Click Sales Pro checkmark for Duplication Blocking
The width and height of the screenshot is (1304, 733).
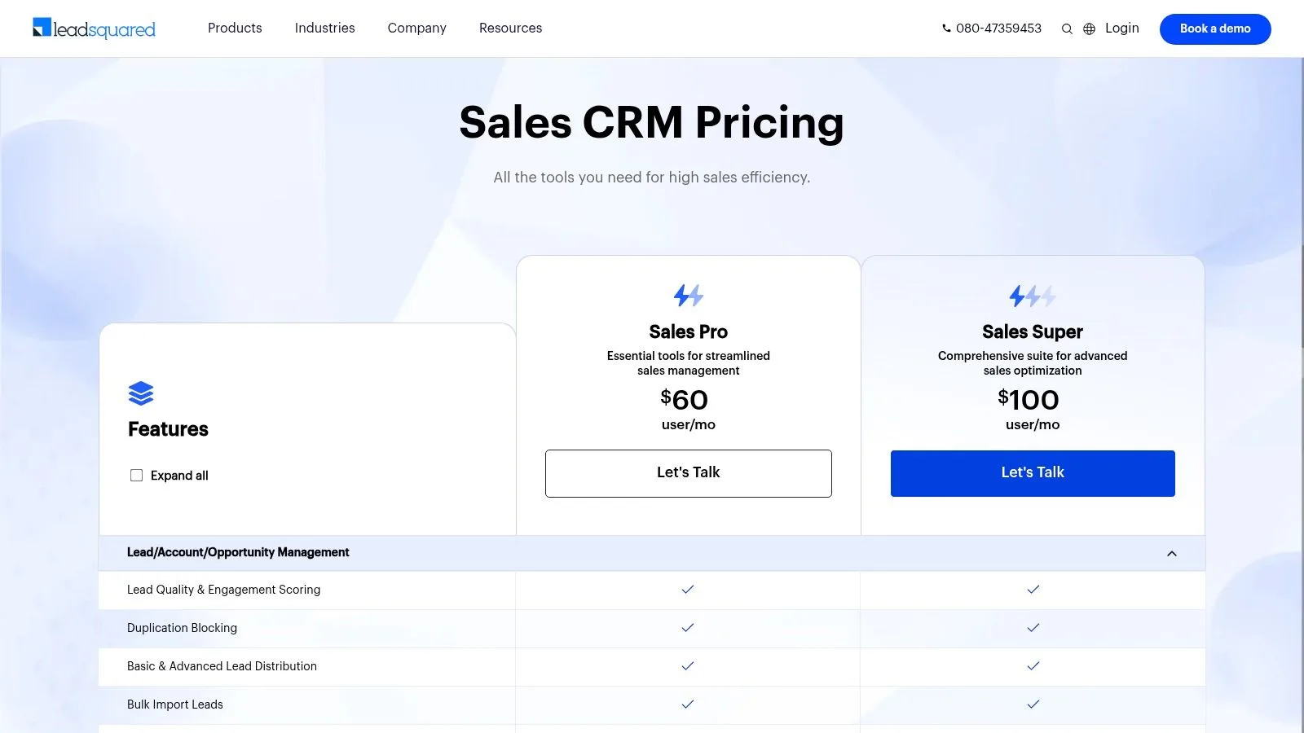pyautogui.click(x=688, y=628)
